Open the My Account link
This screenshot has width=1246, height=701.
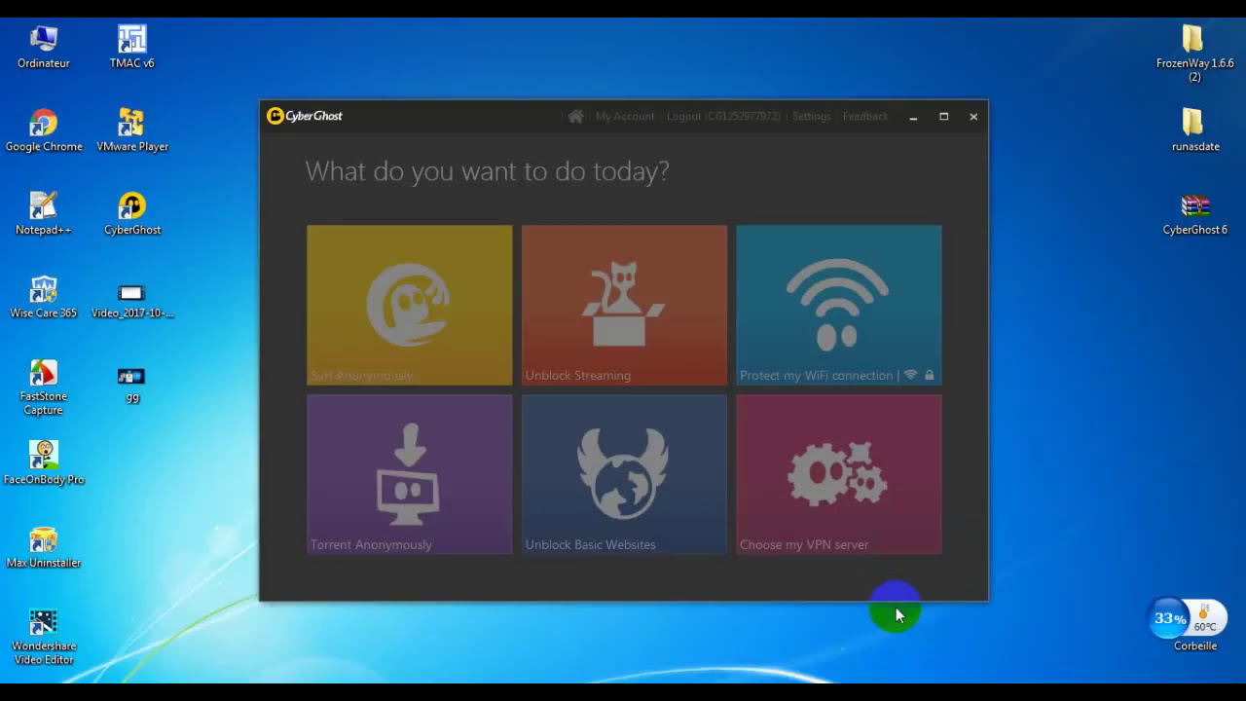(625, 116)
